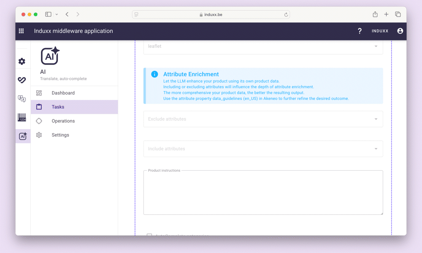
Task: Reload the page in the address bar
Action: (286, 14)
